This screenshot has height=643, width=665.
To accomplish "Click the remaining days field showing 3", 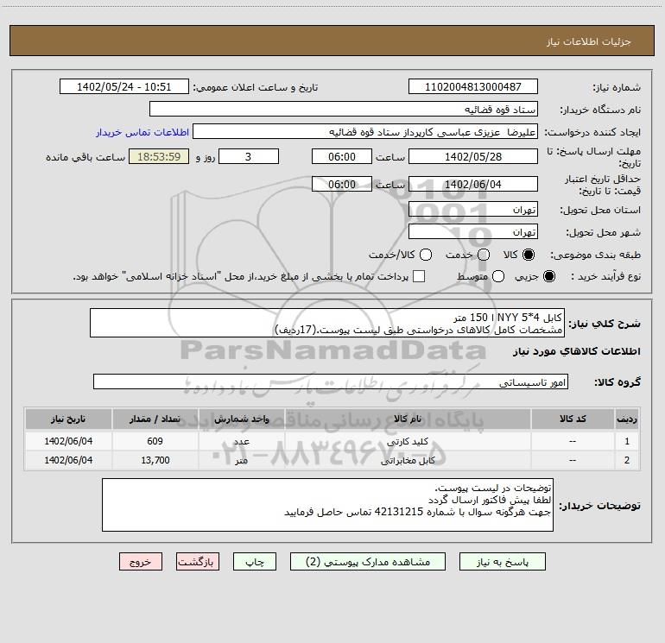I will coord(249,156).
